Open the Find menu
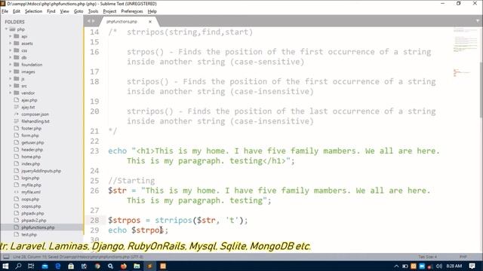The image size is (483, 271). (x=51, y=11)
